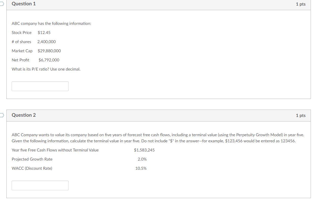Click the Question 1 header title
This screenshot has height=207, width=333.
pyautogui.click(x=24, y=4)
